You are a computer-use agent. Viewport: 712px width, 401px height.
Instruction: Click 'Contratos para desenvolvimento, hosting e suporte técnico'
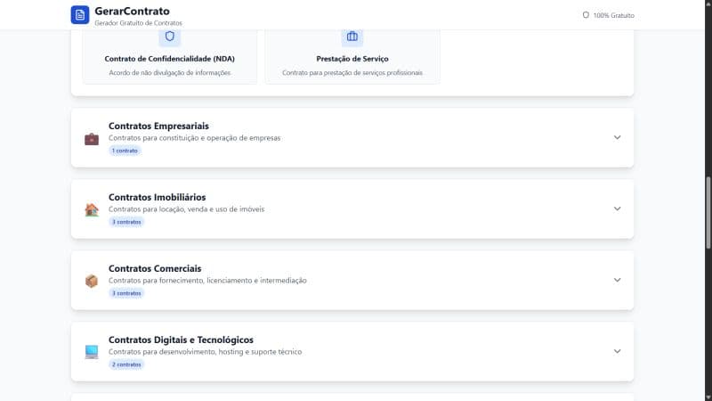[205, 352]
